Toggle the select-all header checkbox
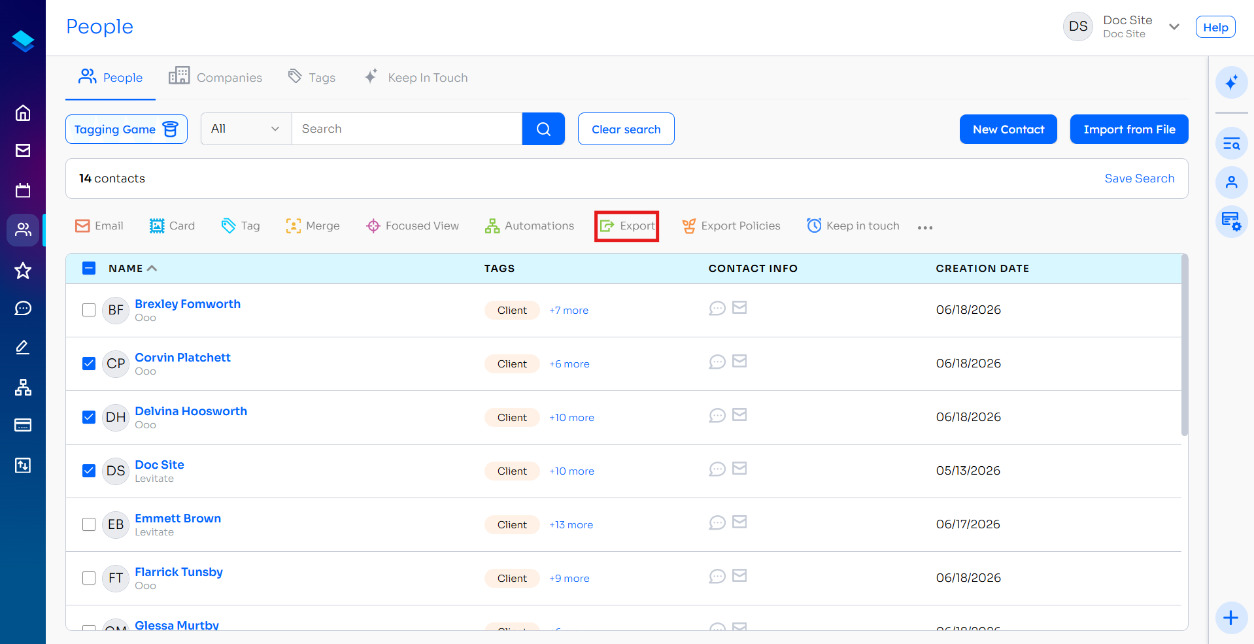The image size is (1254, 644). pos(89,268)
